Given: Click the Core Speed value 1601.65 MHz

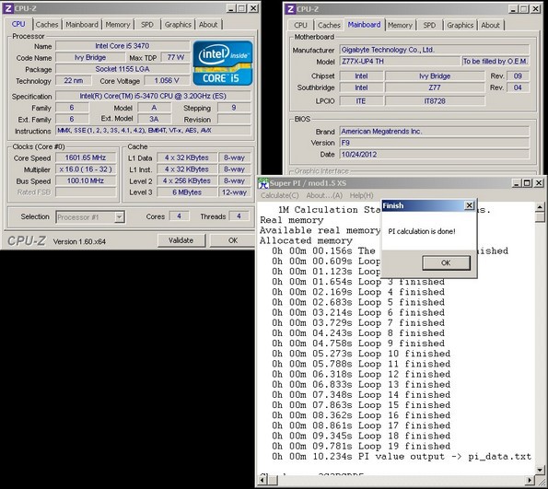Looking at the screenshot, I should click(x=86, y=157).
